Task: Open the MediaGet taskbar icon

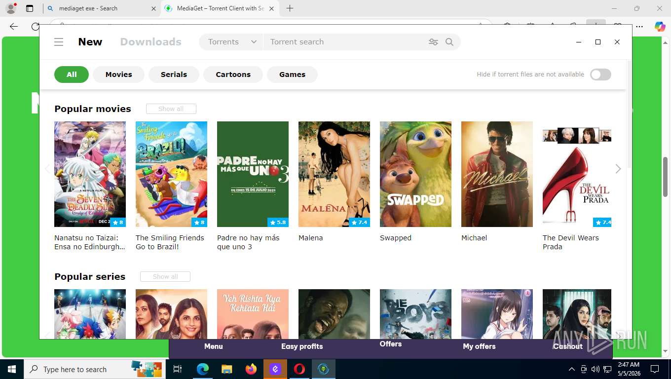Action: [x=324, y=369]
